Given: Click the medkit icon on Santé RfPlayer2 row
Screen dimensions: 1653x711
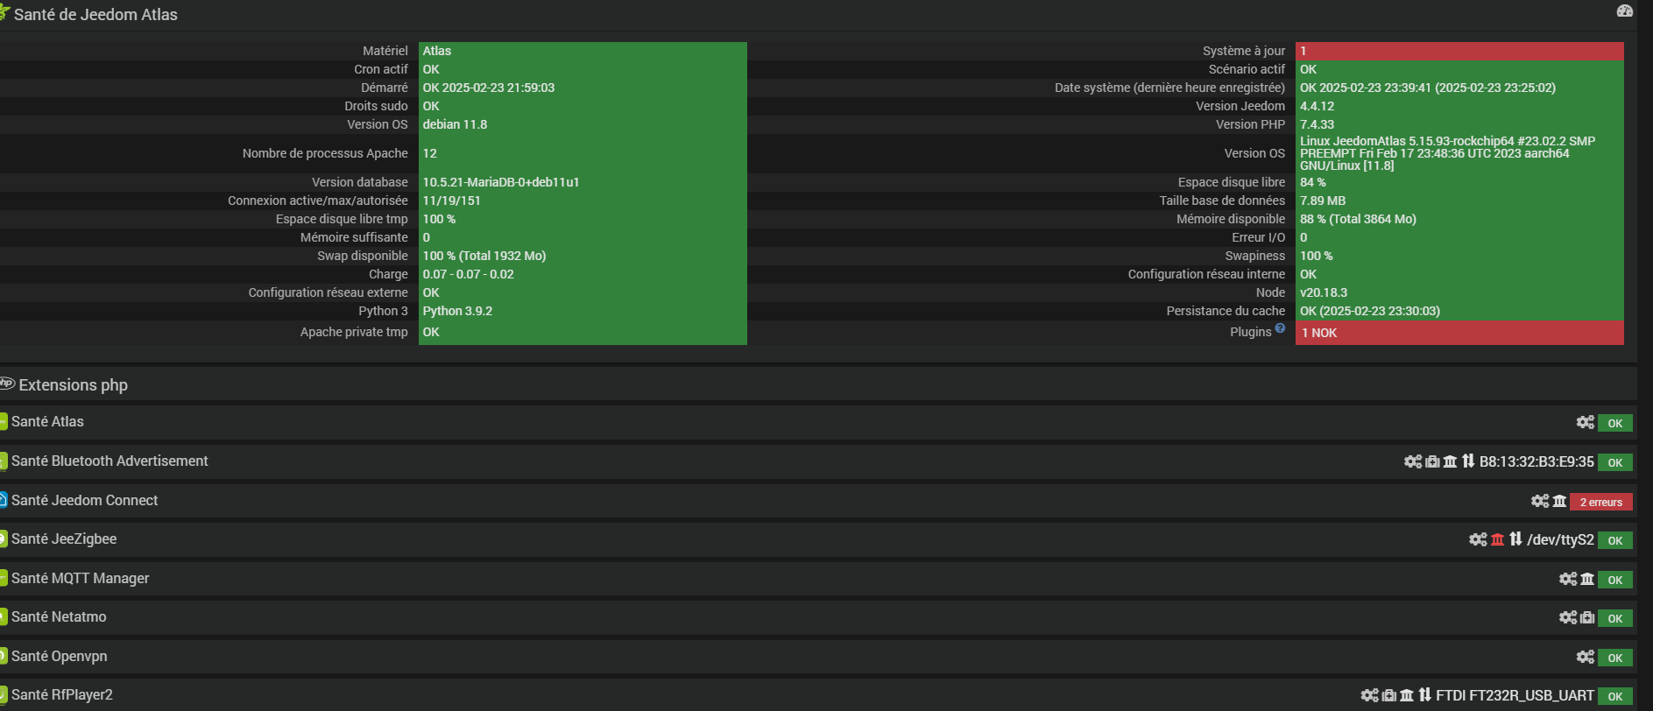Looking at the screenshot, I should point(1388,695).
